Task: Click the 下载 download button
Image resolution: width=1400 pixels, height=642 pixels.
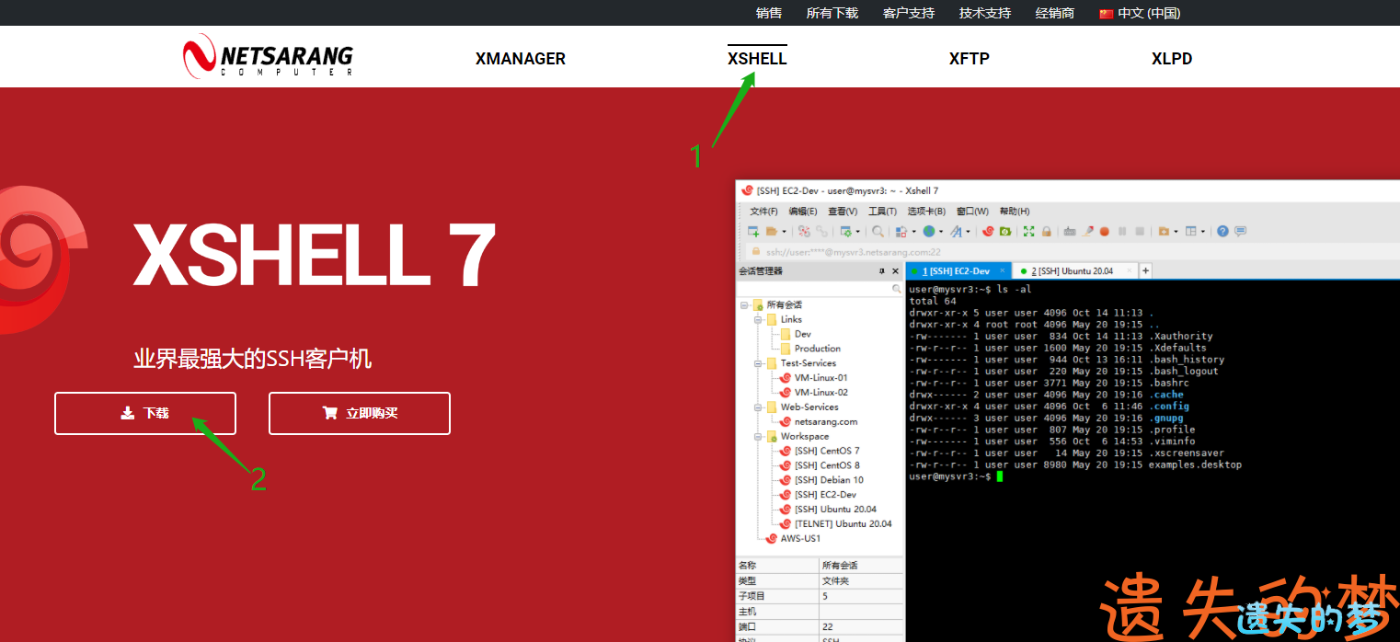Action: tap(145, 413)
